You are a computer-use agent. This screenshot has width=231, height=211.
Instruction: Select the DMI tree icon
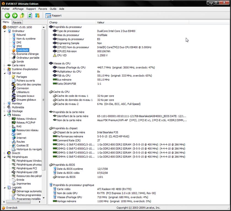tap(14, 42)
